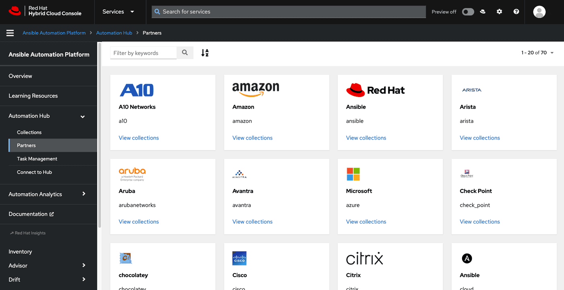The image size is (564, 290).
Task: Click the Filter by keywords input field
Action: pos(143,53)
